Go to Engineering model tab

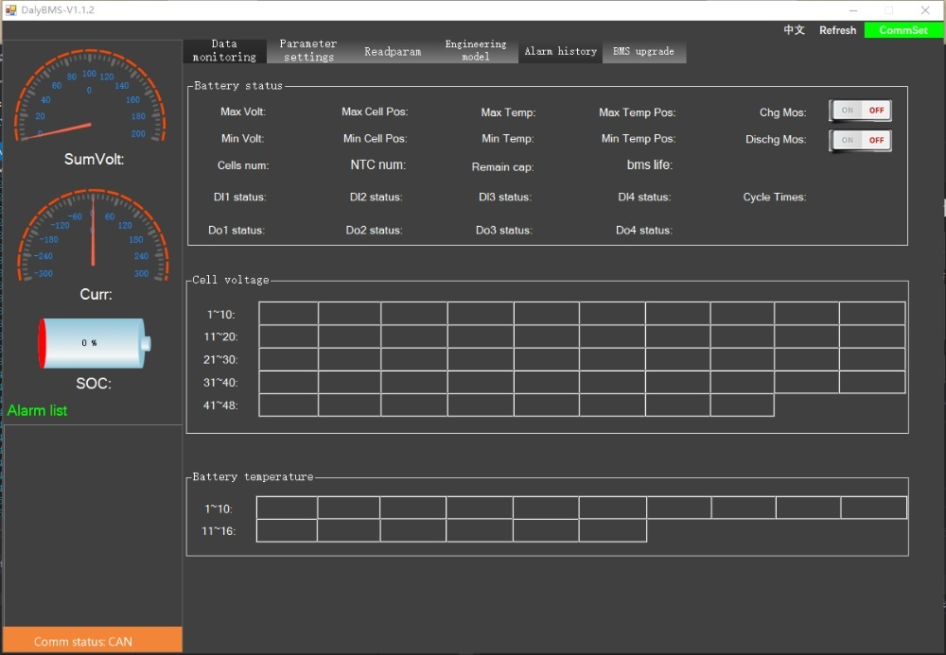point(476,51)
